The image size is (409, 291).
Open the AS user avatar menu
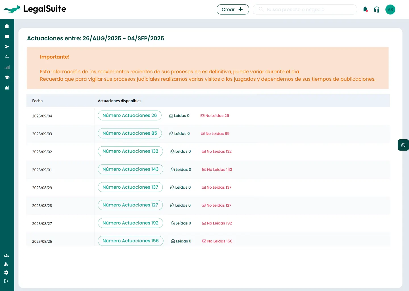pos(390,10)
